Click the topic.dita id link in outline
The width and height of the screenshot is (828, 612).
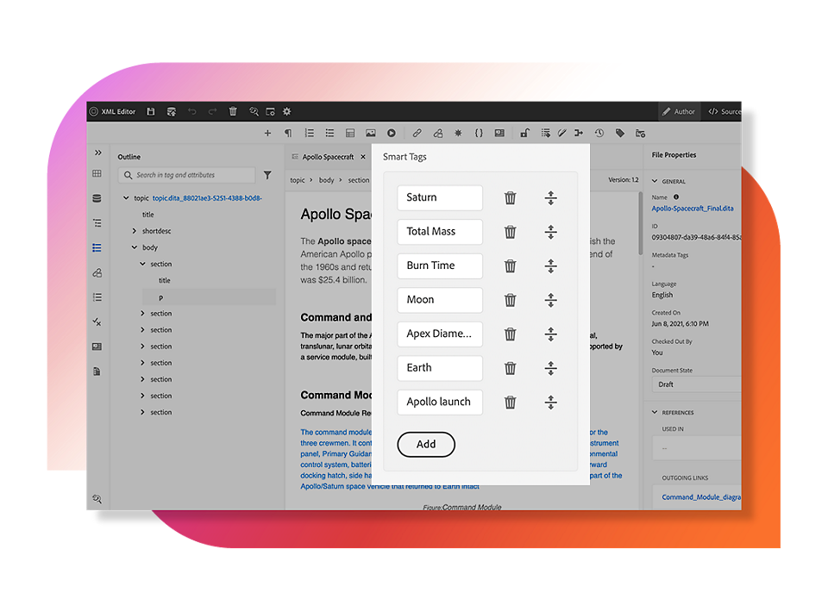(207, 198)
